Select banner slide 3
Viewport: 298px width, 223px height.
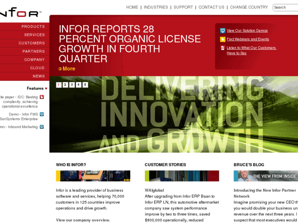click(x=72, y=85)
